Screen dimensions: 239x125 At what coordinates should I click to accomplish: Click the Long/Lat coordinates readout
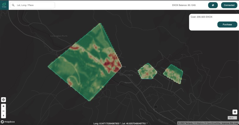[120, 123]
